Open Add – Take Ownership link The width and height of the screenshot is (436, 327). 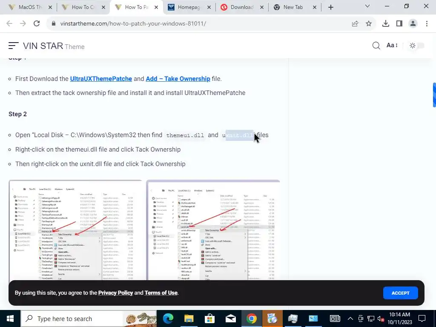point(178,79)
